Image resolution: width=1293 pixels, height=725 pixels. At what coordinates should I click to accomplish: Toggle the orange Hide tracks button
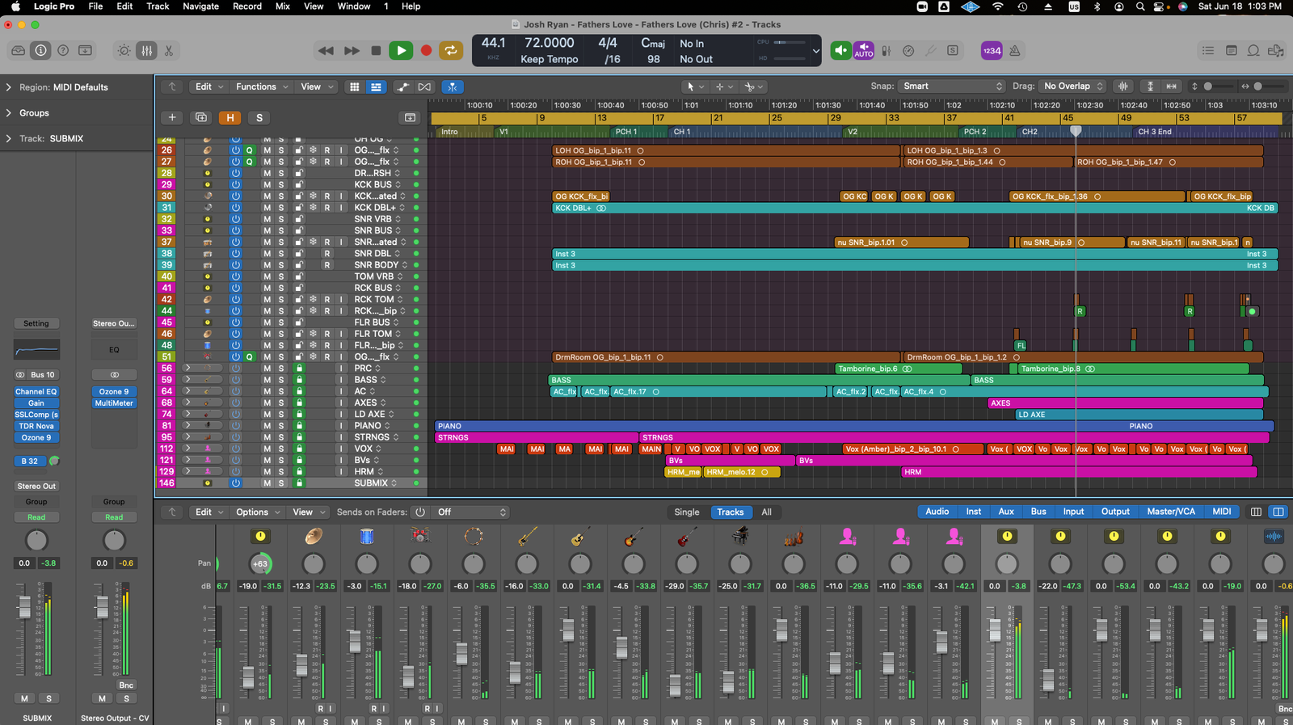pos(230,118)
